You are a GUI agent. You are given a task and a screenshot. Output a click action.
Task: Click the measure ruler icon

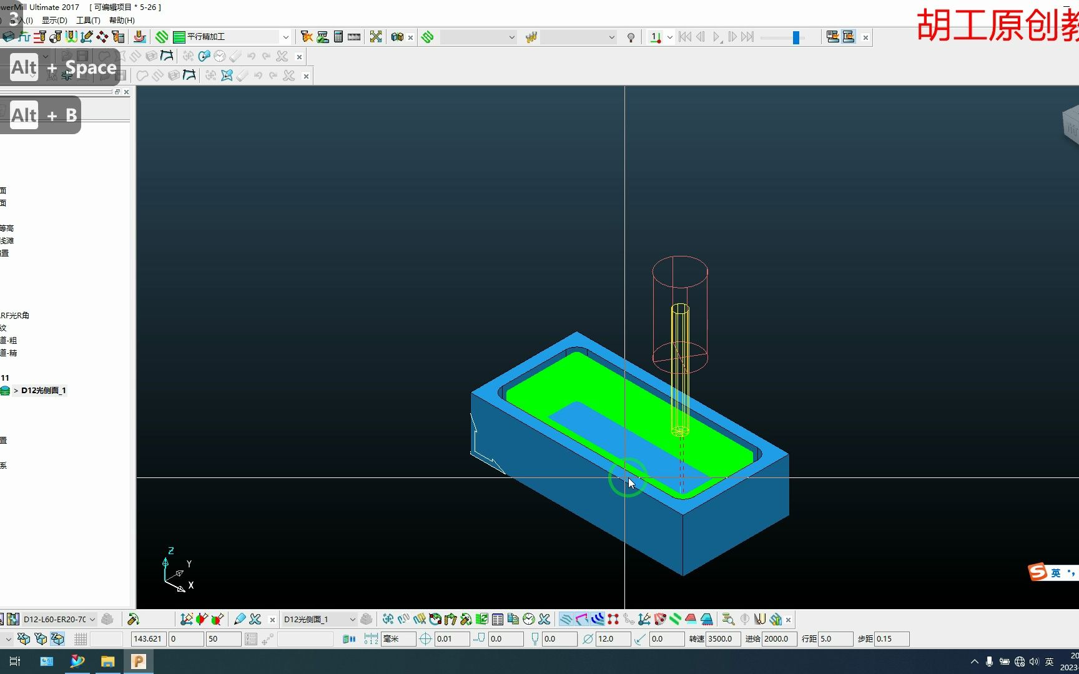coord(354,37)
